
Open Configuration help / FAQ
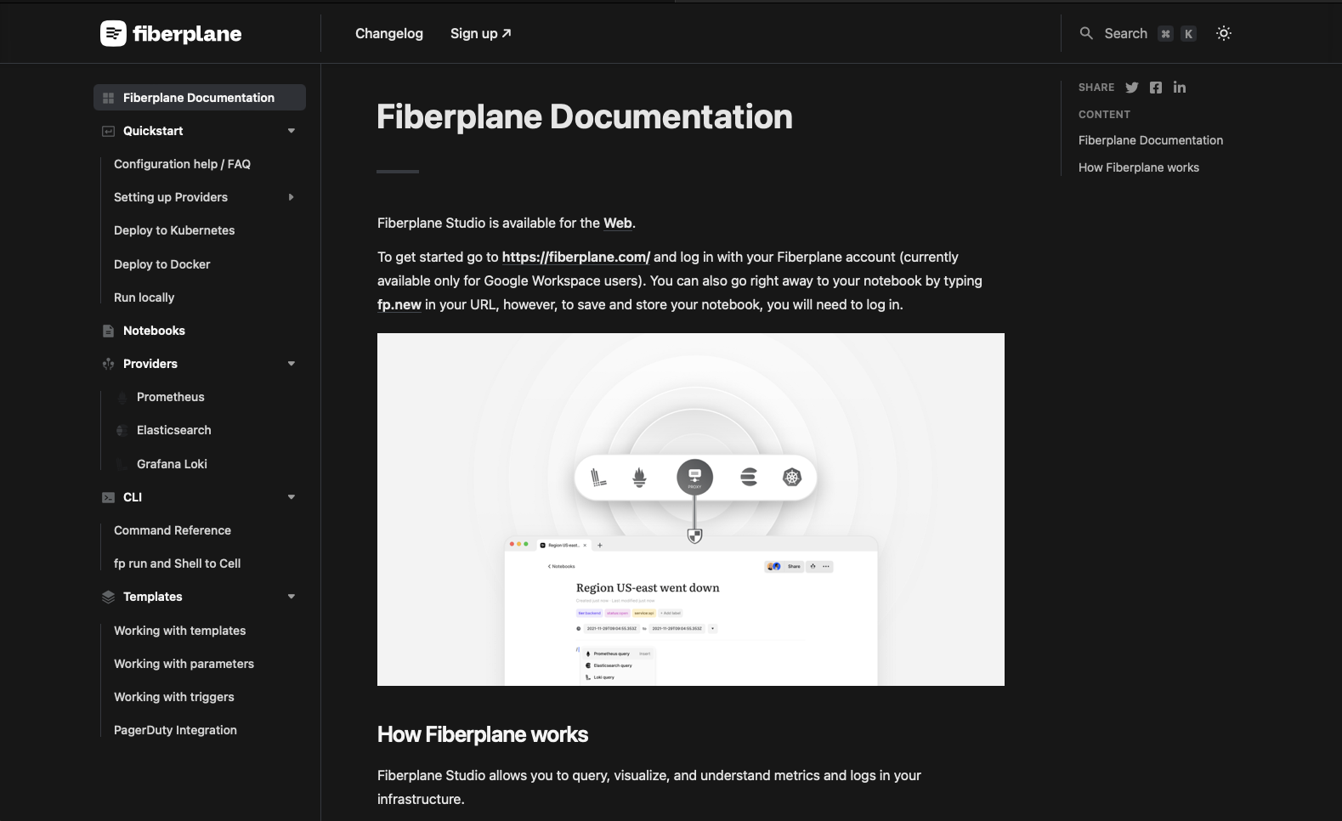coord(182,164)
